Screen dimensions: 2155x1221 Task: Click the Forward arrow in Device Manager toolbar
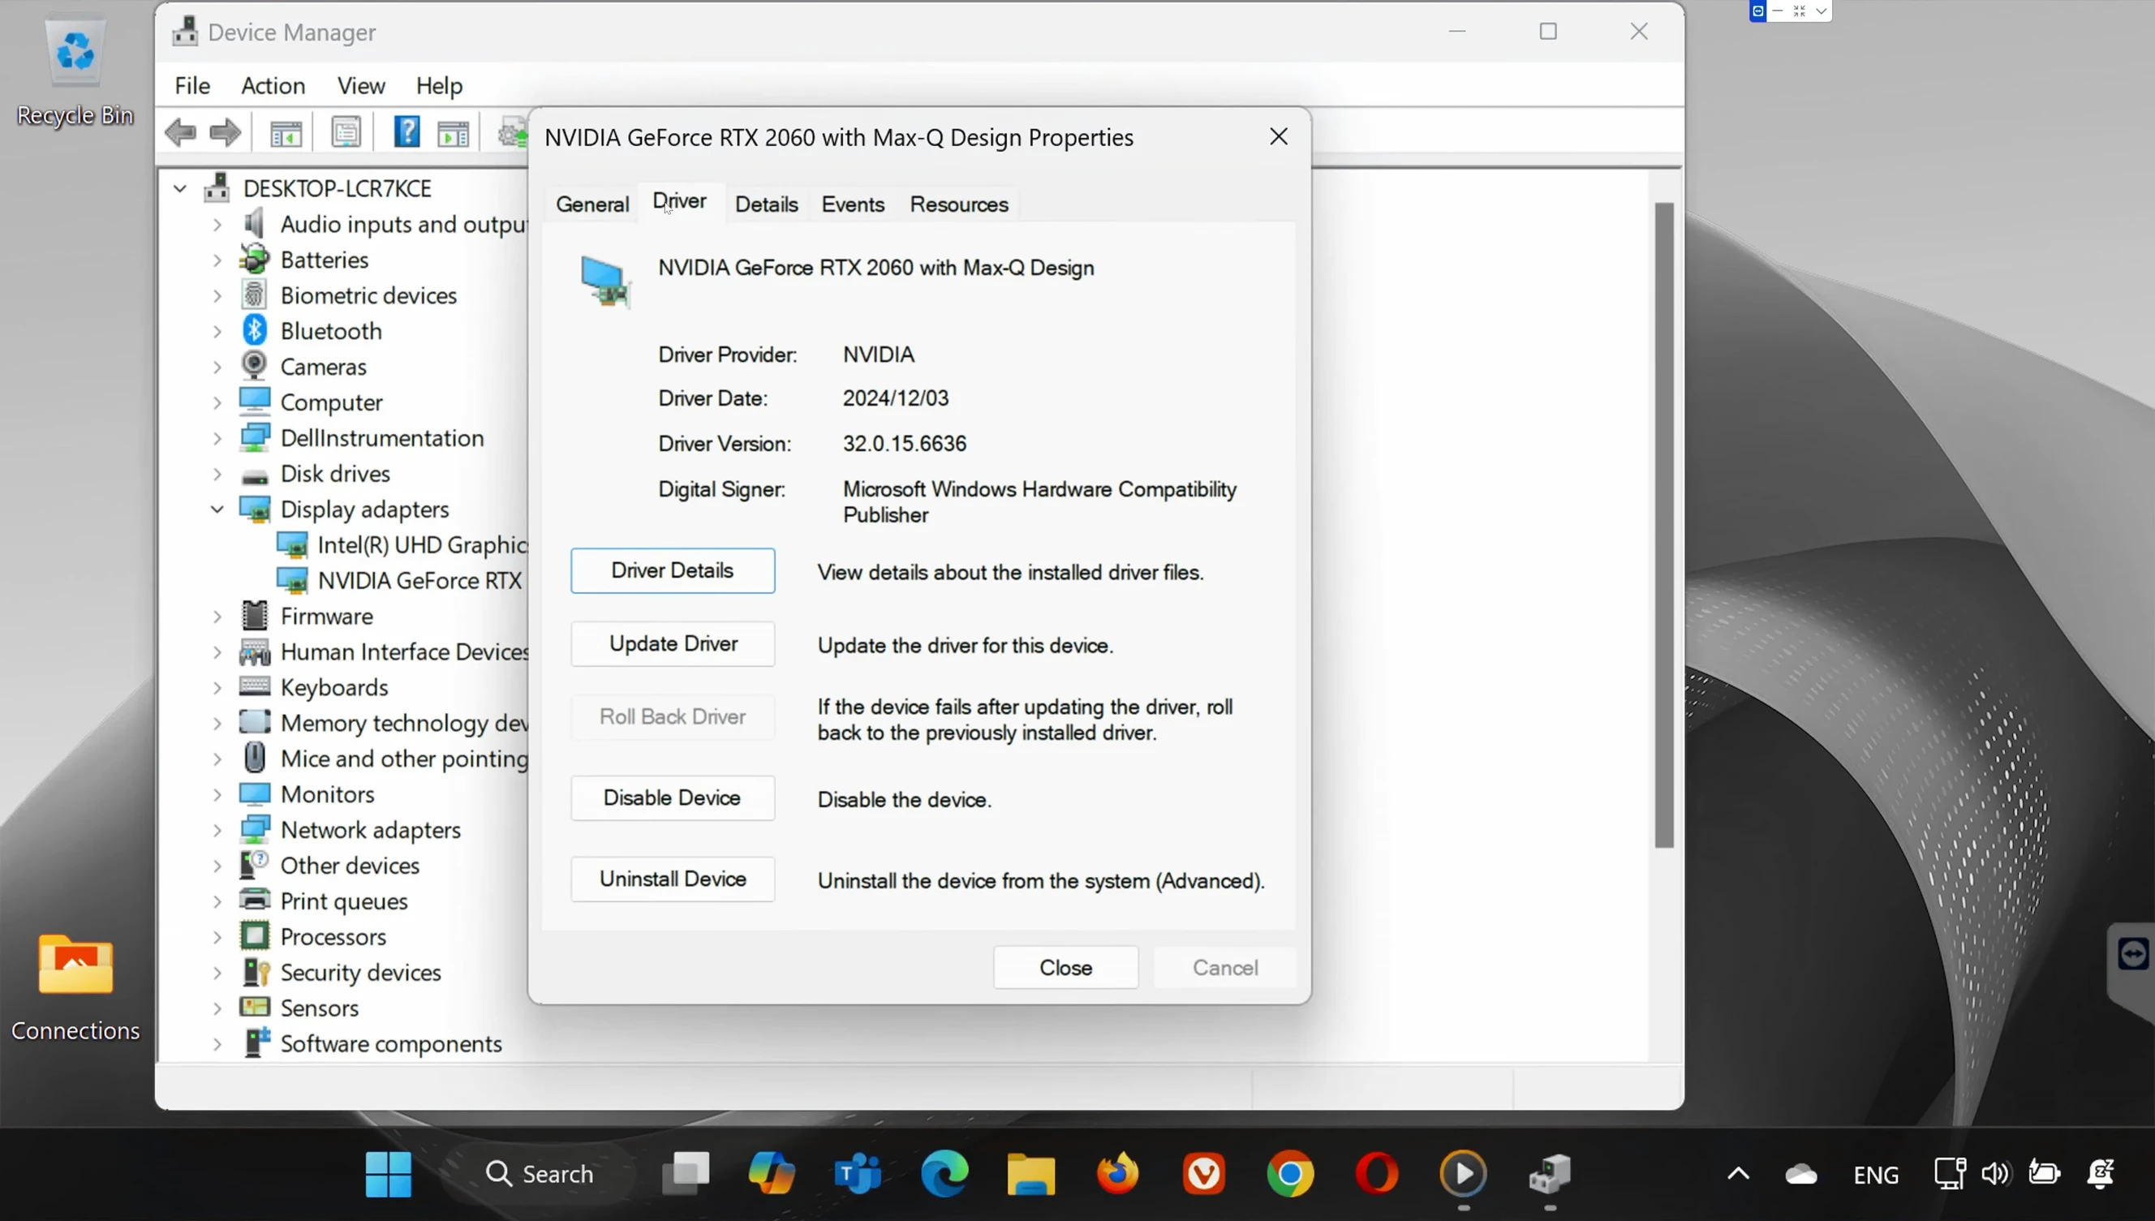coord(225,132)
